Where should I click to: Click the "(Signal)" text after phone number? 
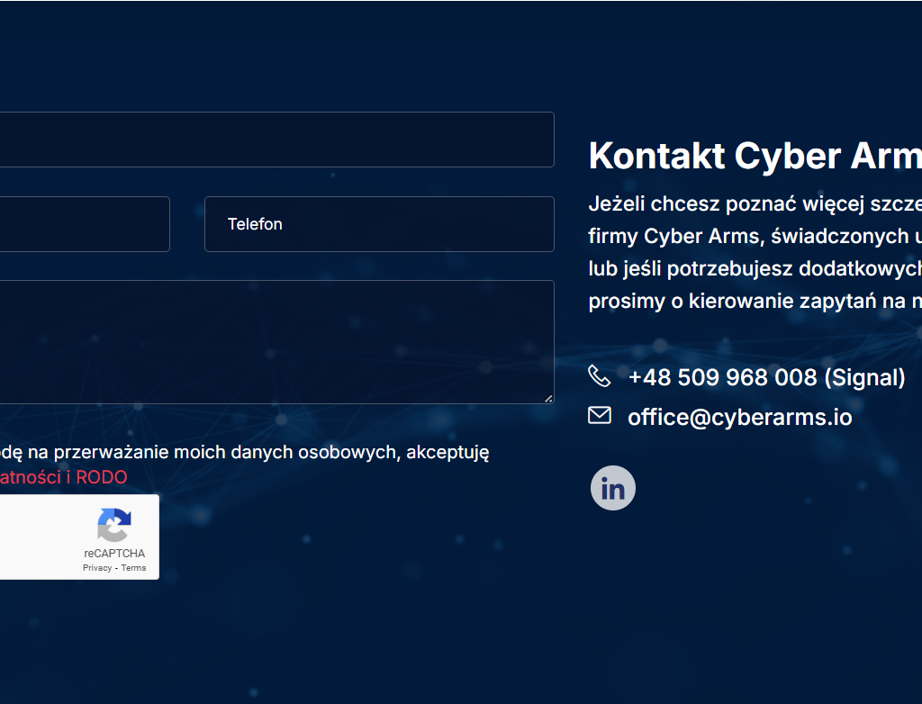point(864,377)
